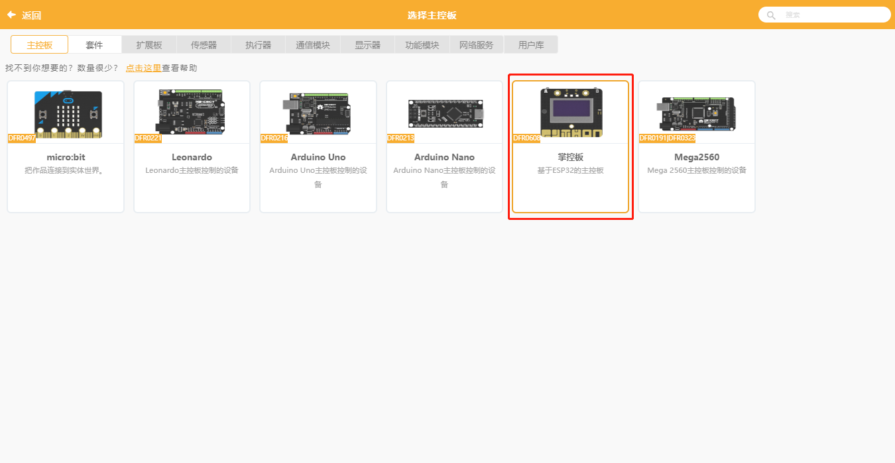Click the DFR0221 product tag
The image size is (895, 463).
(148, 138)
